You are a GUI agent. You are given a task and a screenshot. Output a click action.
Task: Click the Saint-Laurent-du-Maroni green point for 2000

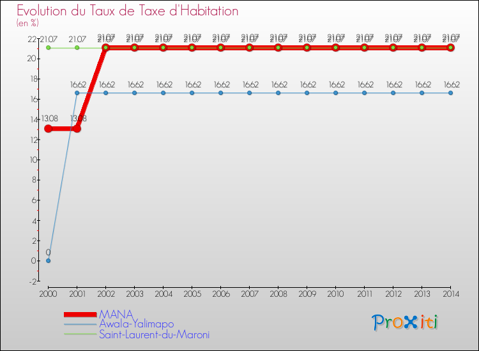[49, 48]
